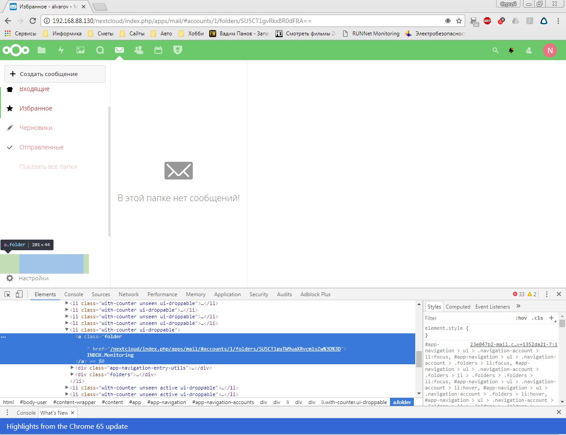The height and width of the screenshot is (435, 566).
Task: Switch to the Performance DevTools tab
Action: click(162, 294)
